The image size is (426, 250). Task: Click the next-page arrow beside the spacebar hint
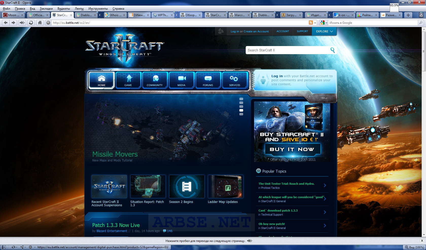(x=250, y=241)
